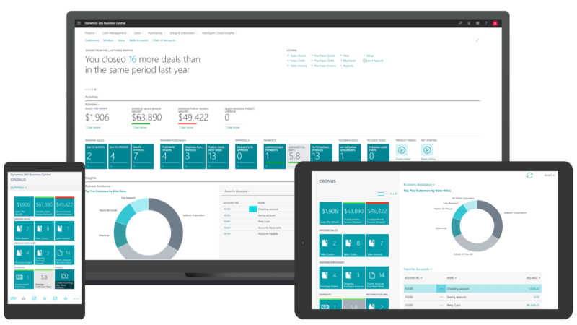Open camera tile Create Incoming Doc on phone
Viewport: 577px width, 325px height.
(x=64, y=279)
